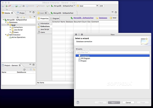The image size is (153, 108).
Task: Click the Cancel button in wizard
Action: (128, 102)
